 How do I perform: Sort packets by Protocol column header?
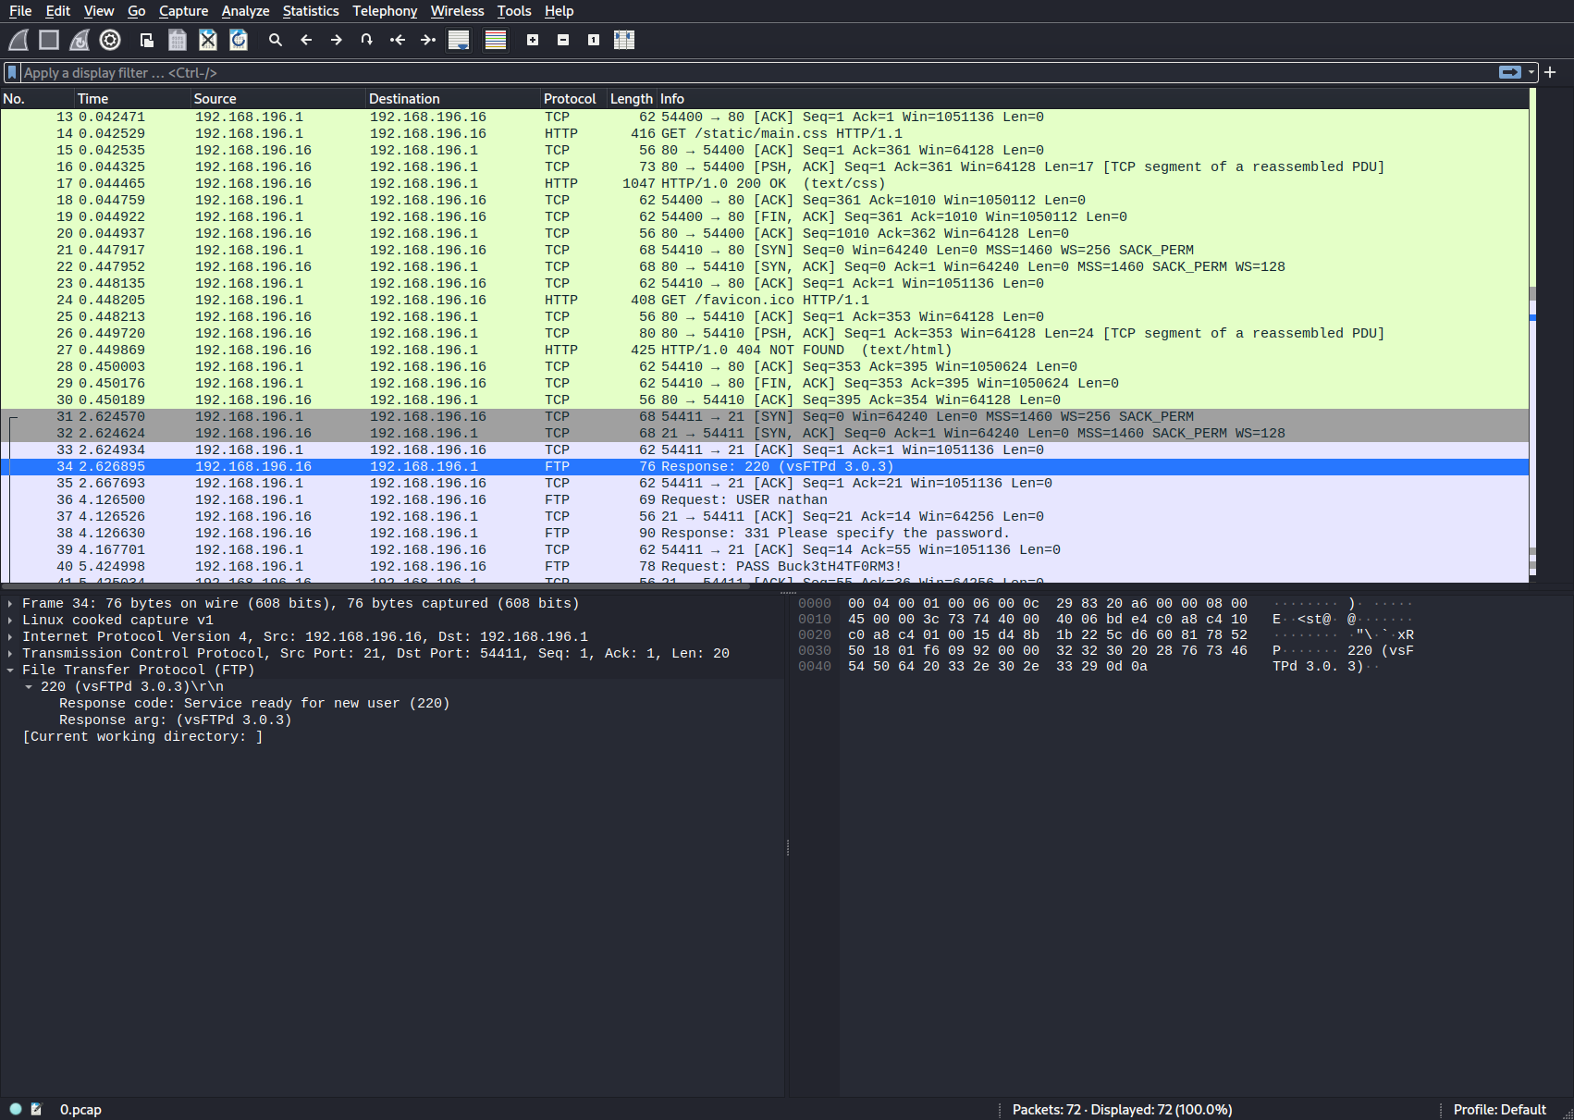point(573,99)
